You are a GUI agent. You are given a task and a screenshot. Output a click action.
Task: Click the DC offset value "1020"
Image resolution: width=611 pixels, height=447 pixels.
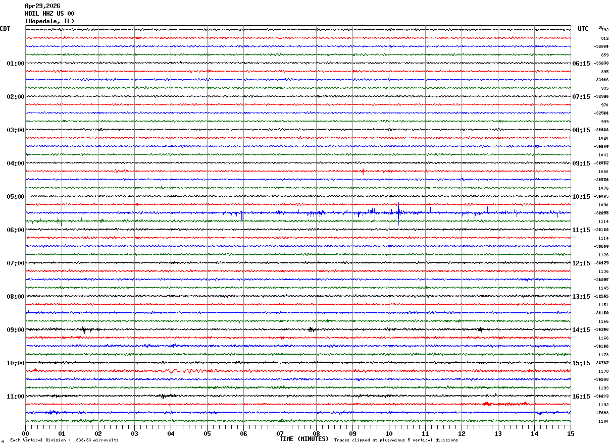click(x=603, y=138)
